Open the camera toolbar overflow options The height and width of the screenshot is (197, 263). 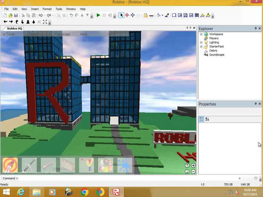coord(50,23)
